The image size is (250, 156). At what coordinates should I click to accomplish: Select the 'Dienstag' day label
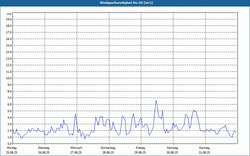44,148
